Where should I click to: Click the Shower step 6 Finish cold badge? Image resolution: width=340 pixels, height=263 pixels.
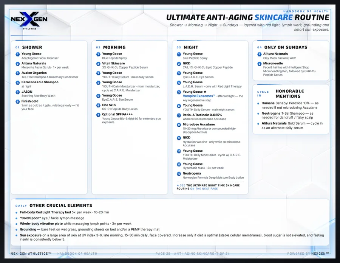click(x=17, y=102)
